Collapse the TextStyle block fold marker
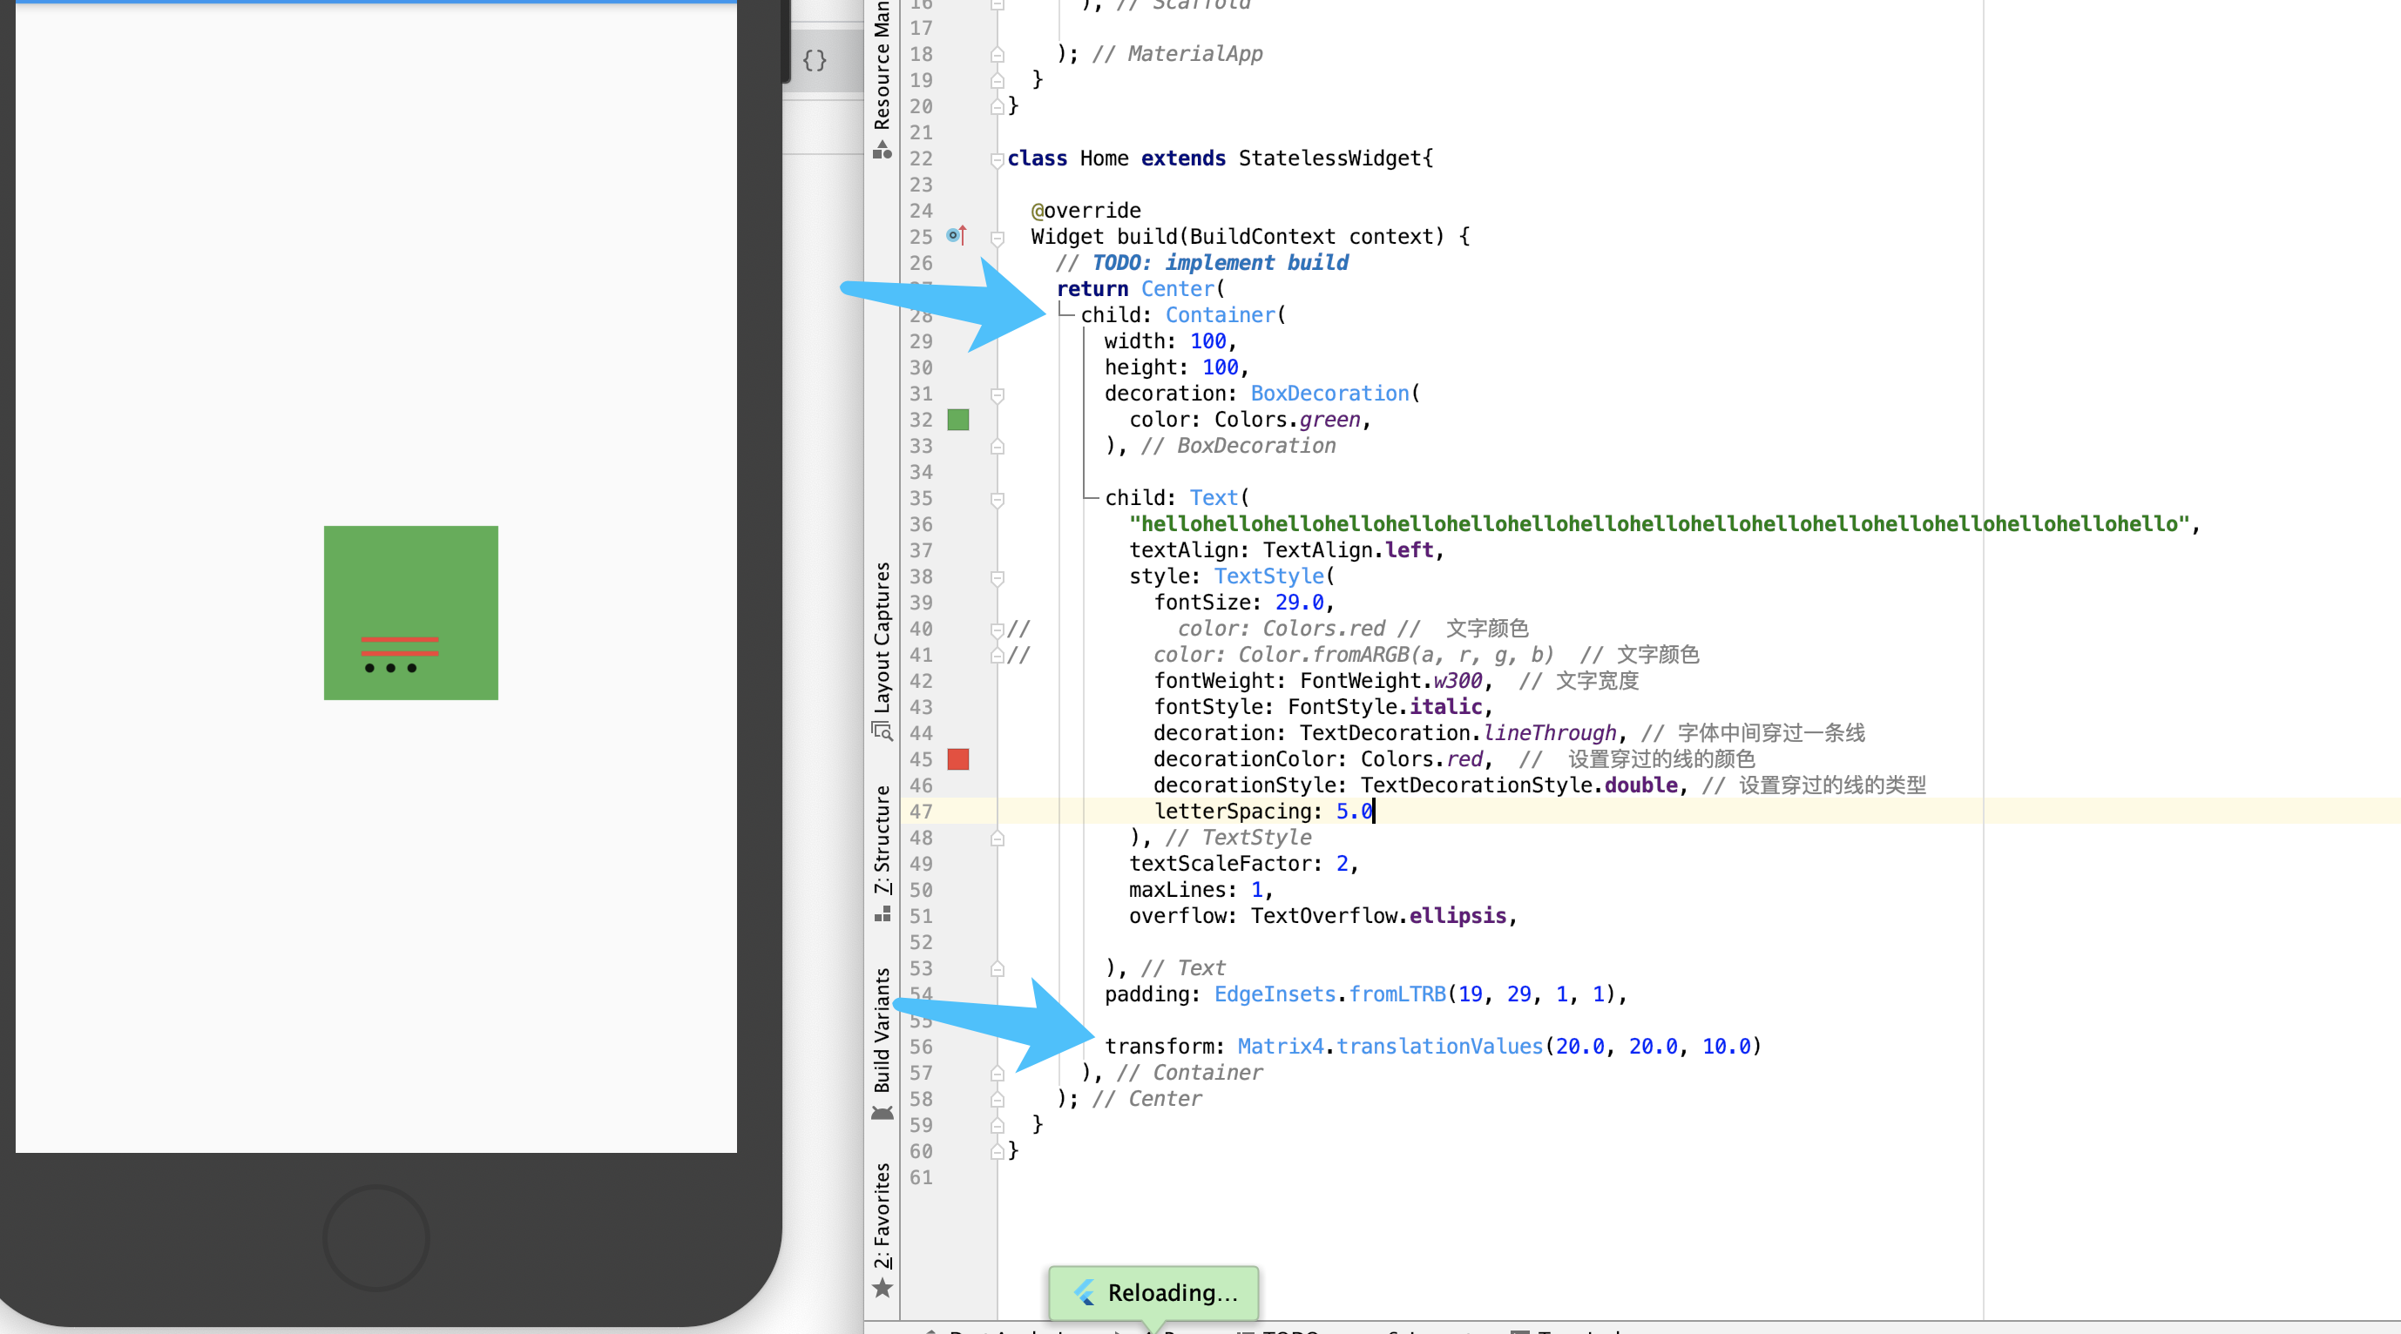The height and width of the screenshot is (1334, 2401). (x=997, y=577)
